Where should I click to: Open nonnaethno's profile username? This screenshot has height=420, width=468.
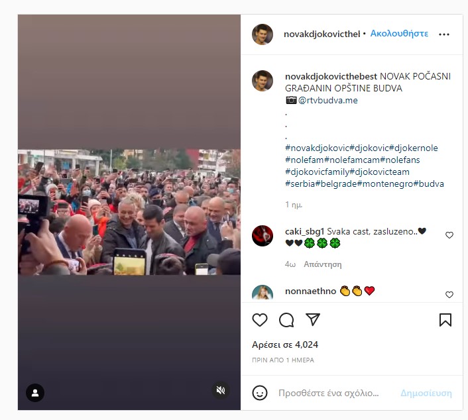pyautogui.click(x=310, y=291)
